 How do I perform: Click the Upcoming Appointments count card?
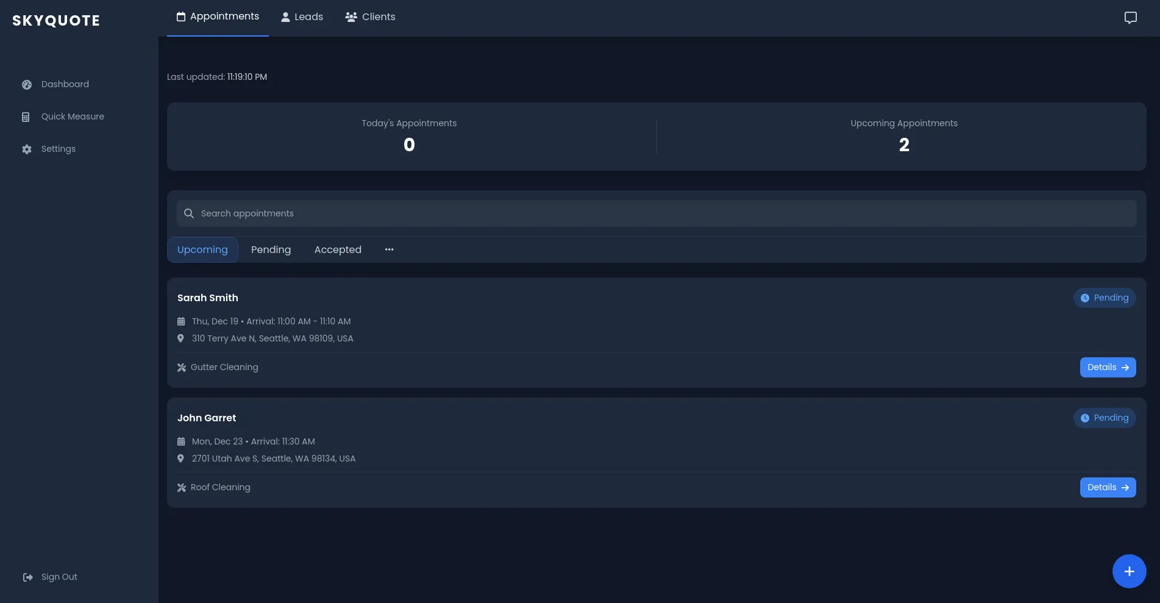(x=904, y=137)
